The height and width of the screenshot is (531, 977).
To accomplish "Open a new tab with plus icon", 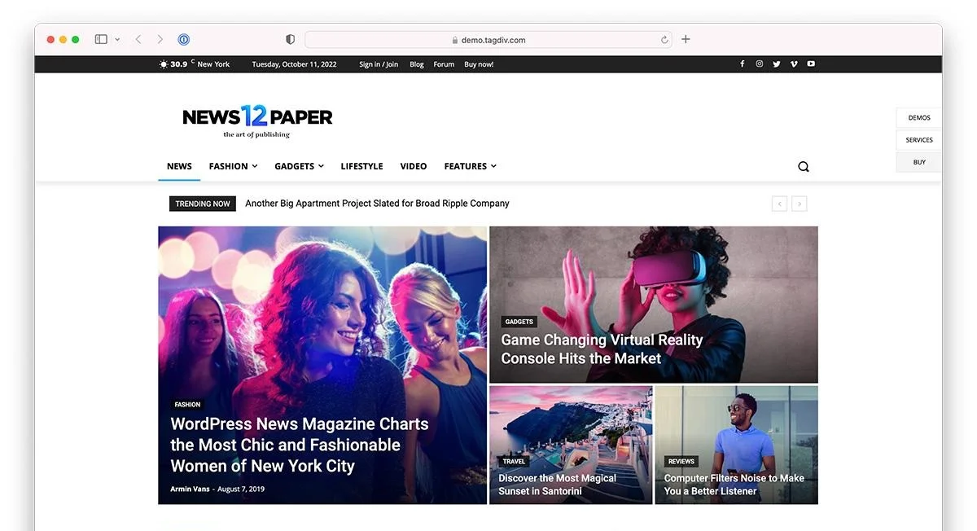I will pos(686,39).
